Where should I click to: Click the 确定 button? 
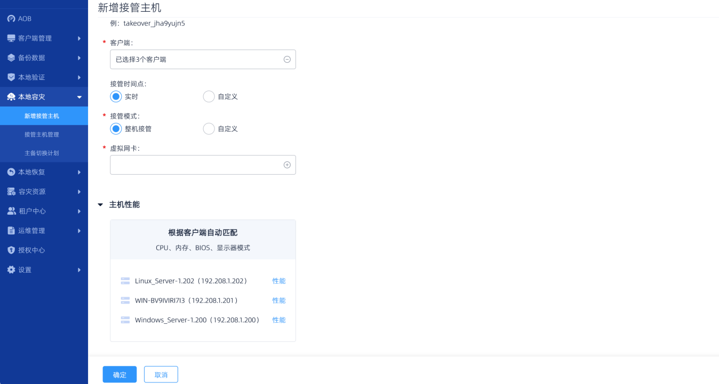(119, 374)
